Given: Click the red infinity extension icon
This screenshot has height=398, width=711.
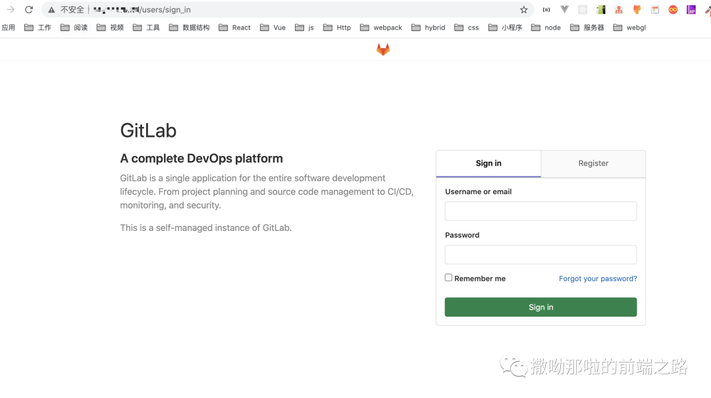Looking at the screenshot, I should (x=673, y=10).
